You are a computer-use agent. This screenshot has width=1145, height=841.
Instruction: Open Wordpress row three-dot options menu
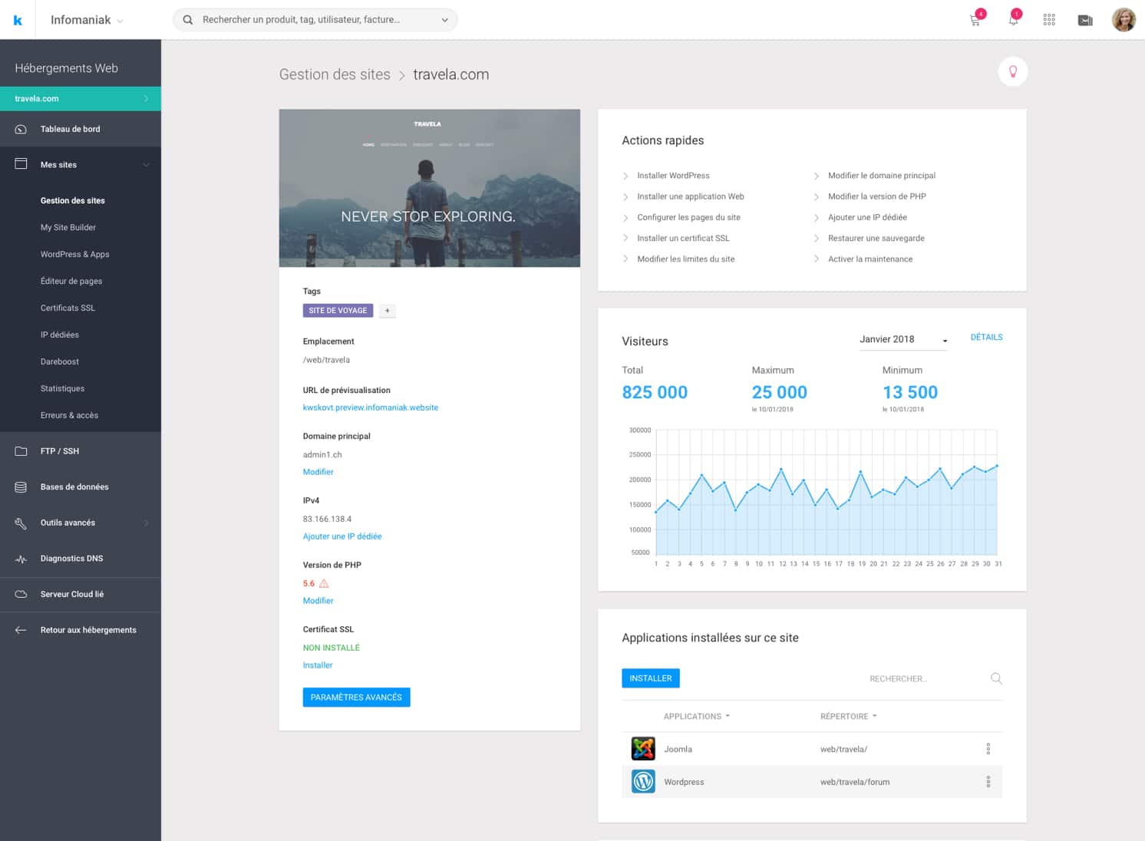988,782
